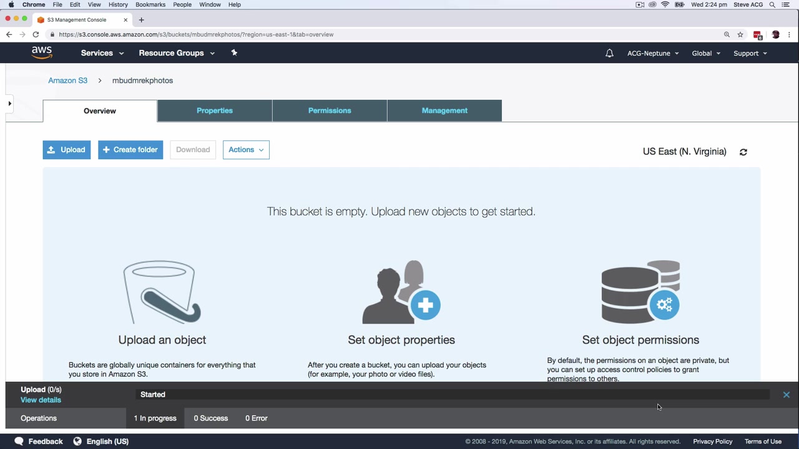Click the Chrome profile avatar
Viewport: 799px width, 449px height.
point(775,34)
